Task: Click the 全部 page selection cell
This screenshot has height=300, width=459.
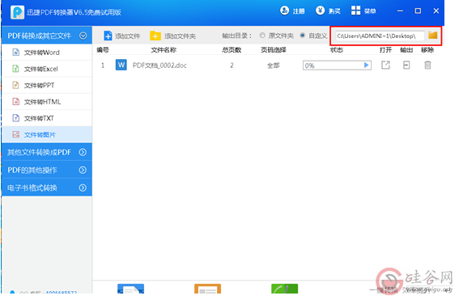Action: [x=273, y=65]
